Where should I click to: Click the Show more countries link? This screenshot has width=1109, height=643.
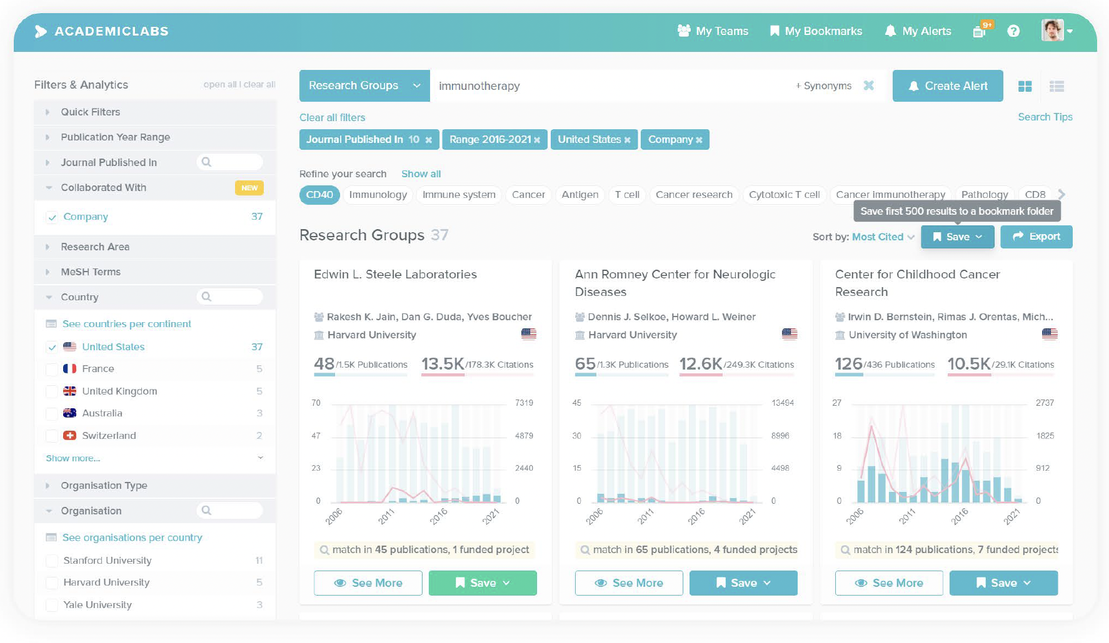click(73, 458)
